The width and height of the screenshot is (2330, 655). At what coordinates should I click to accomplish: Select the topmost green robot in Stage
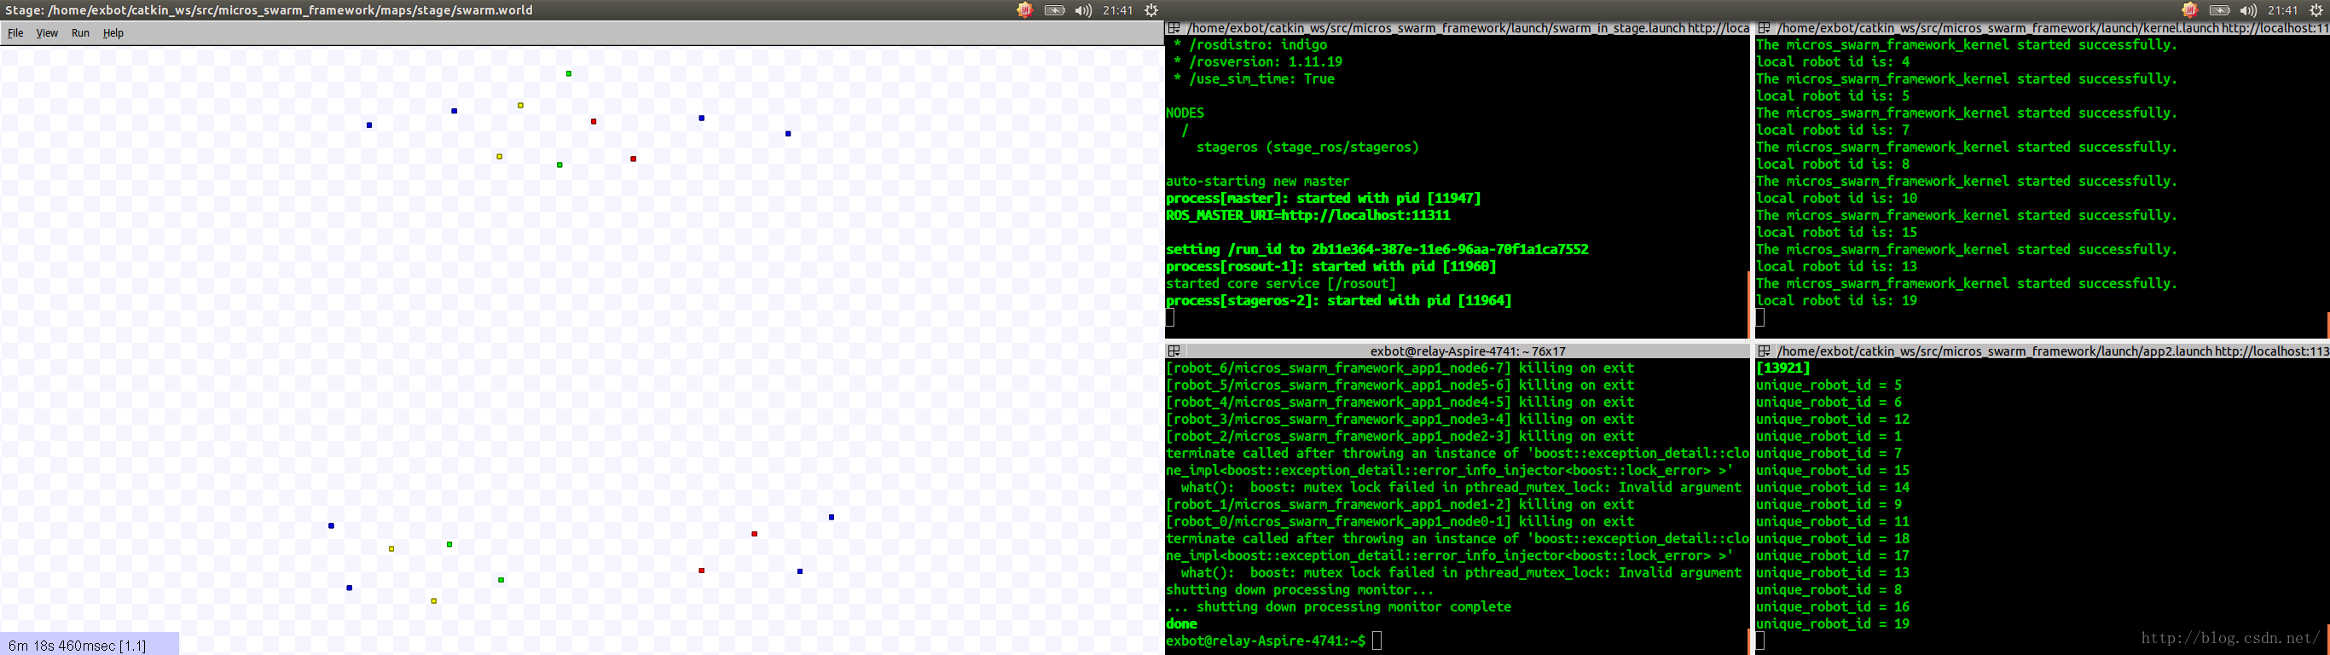569,73
